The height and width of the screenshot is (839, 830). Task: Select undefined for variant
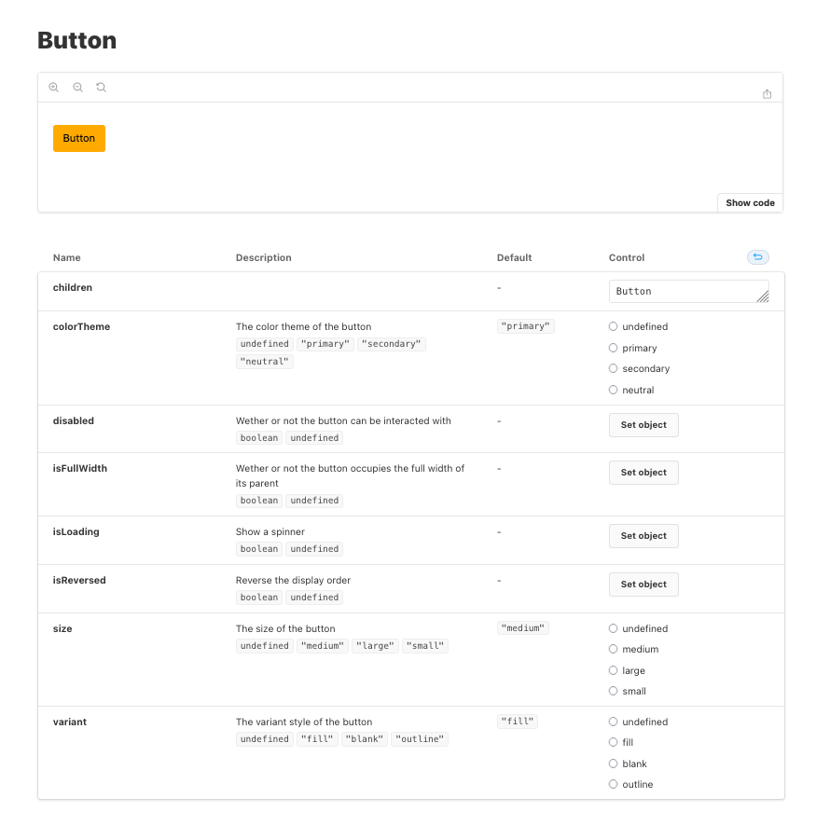(x=614, y=722)
